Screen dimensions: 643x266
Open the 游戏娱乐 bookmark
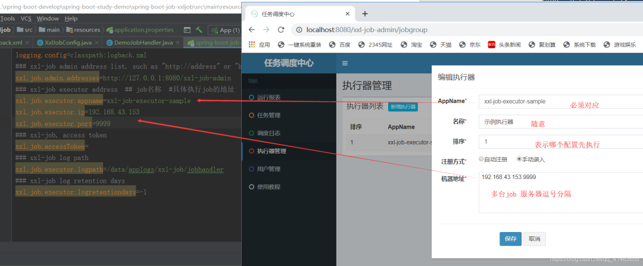coord(620,45)
